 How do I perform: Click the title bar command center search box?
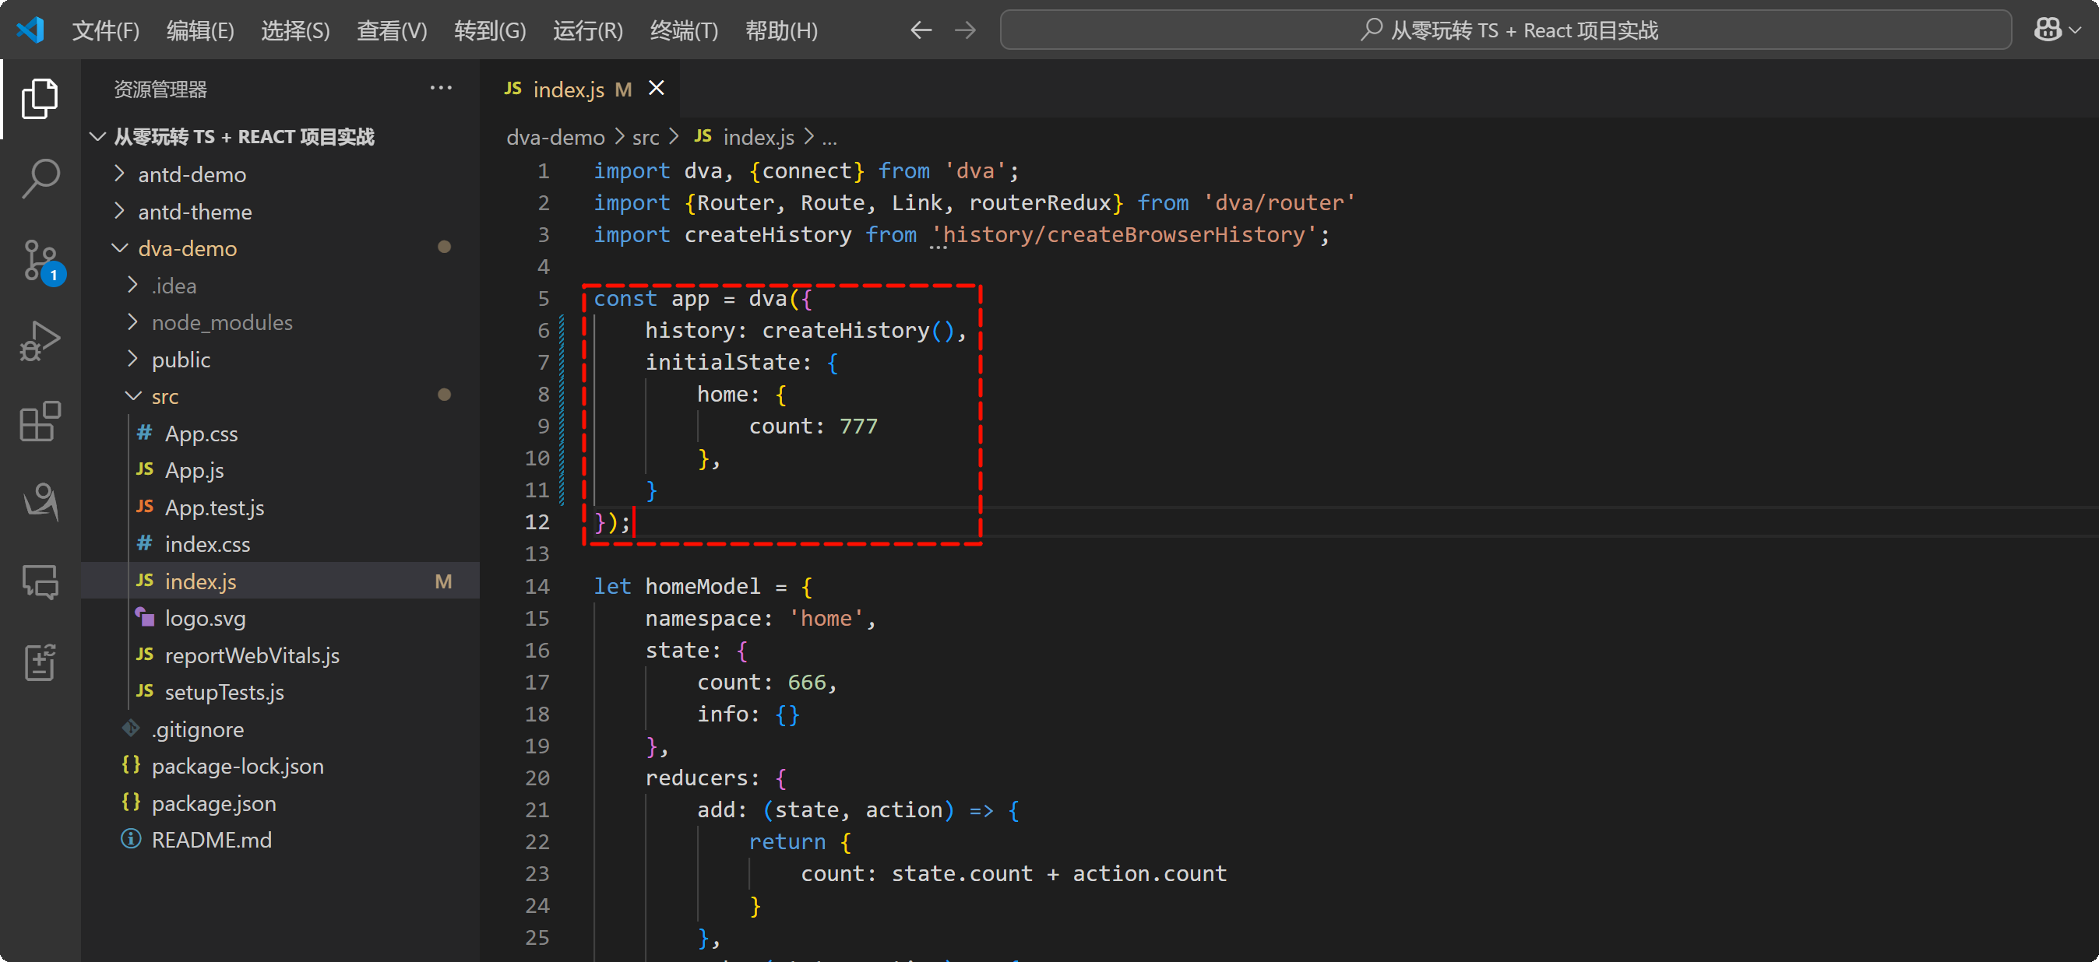coord(1506,30)
